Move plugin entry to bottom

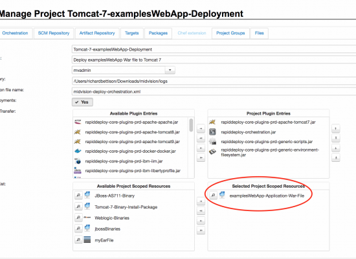pos(336,158)
